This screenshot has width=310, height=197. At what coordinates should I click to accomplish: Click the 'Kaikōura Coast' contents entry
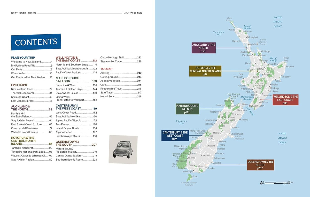[32, 97]
